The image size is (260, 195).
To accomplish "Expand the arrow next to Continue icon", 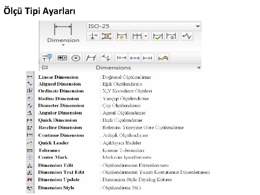I will click(x=146, y=36).
